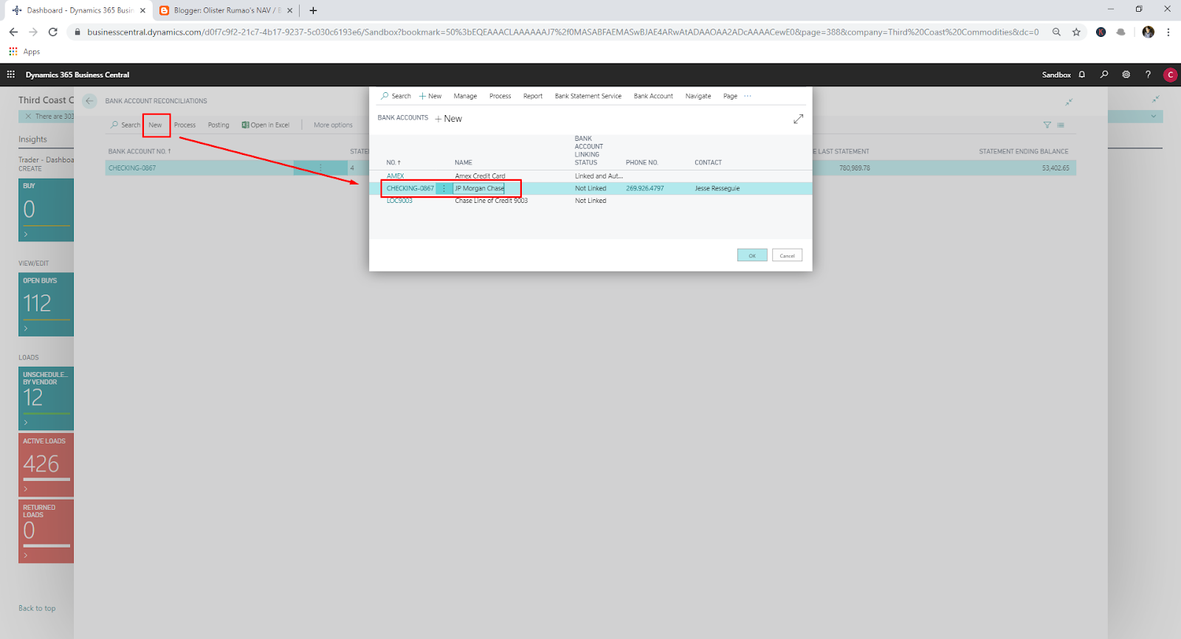Open the ACTIVE LOADS 426 tile

[x=46, y=465]
